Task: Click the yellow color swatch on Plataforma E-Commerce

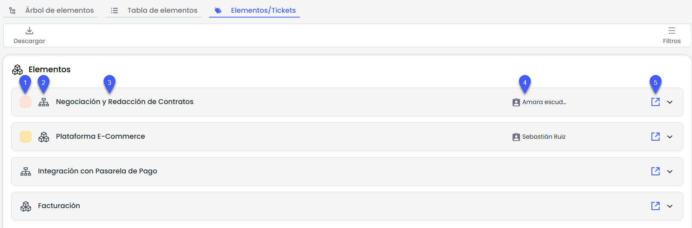Action: [x=26, y=137]
